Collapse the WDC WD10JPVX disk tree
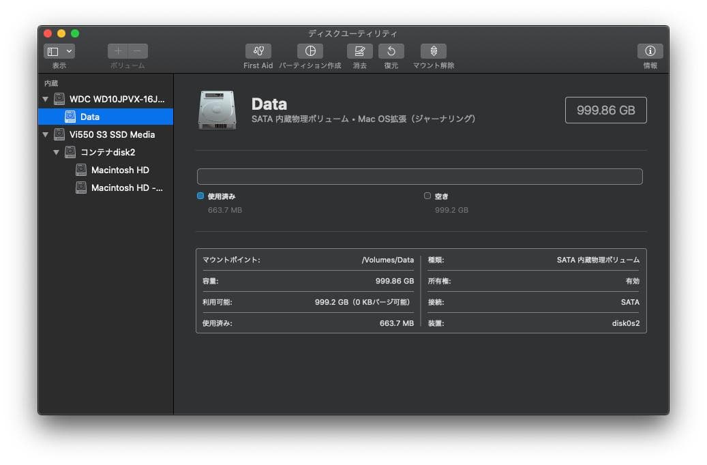Screen dimensions: 707x465 click(45, 99)
